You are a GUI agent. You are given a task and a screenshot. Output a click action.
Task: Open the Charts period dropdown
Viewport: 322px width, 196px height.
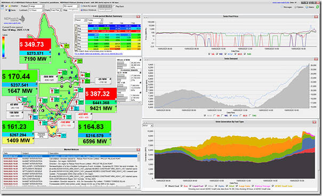(56, 10)
